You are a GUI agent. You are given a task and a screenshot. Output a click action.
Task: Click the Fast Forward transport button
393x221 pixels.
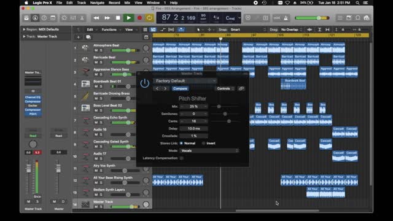click(x=107, y=18)
